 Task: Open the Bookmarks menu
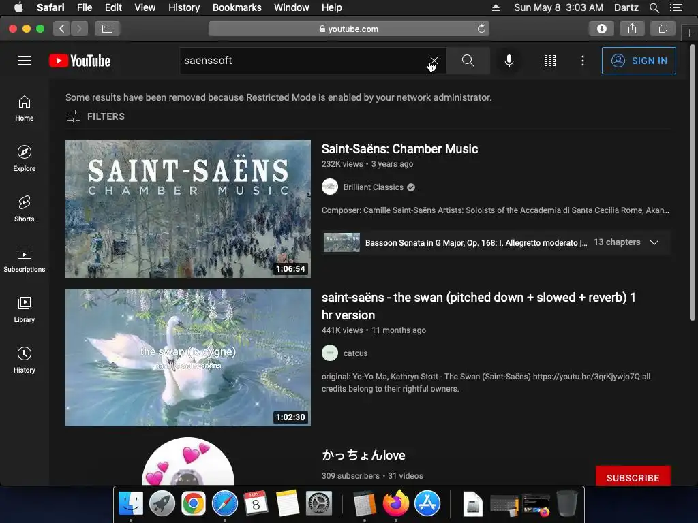tap(237, 7)
